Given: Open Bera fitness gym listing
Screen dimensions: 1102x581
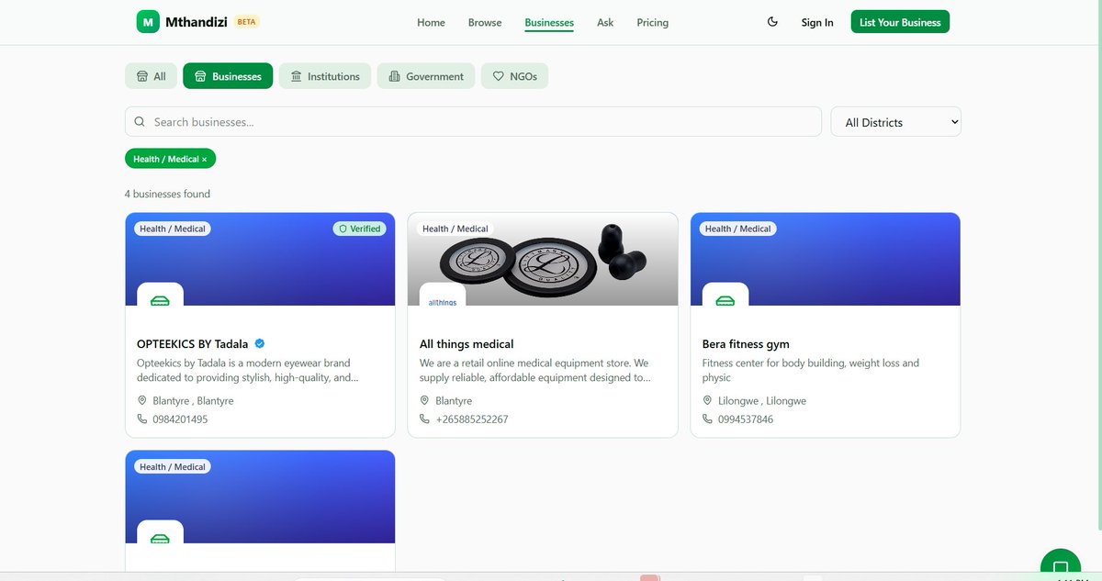Looking at the screenshot, I should point(746,344).
